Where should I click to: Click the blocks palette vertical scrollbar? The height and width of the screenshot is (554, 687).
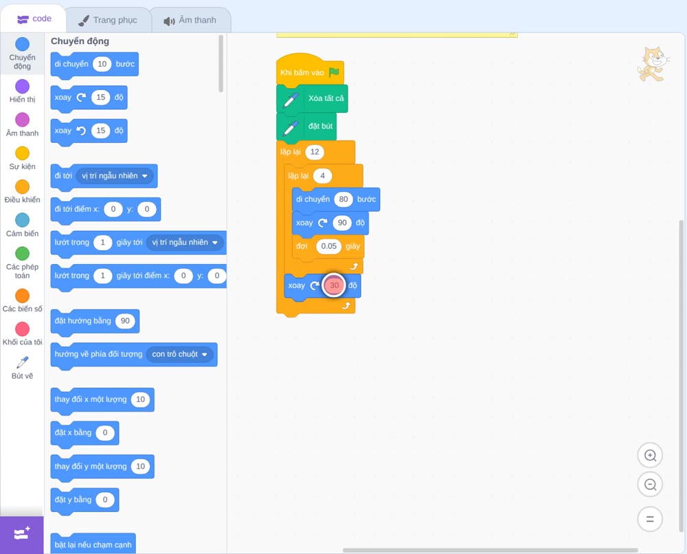pos(221,63)
